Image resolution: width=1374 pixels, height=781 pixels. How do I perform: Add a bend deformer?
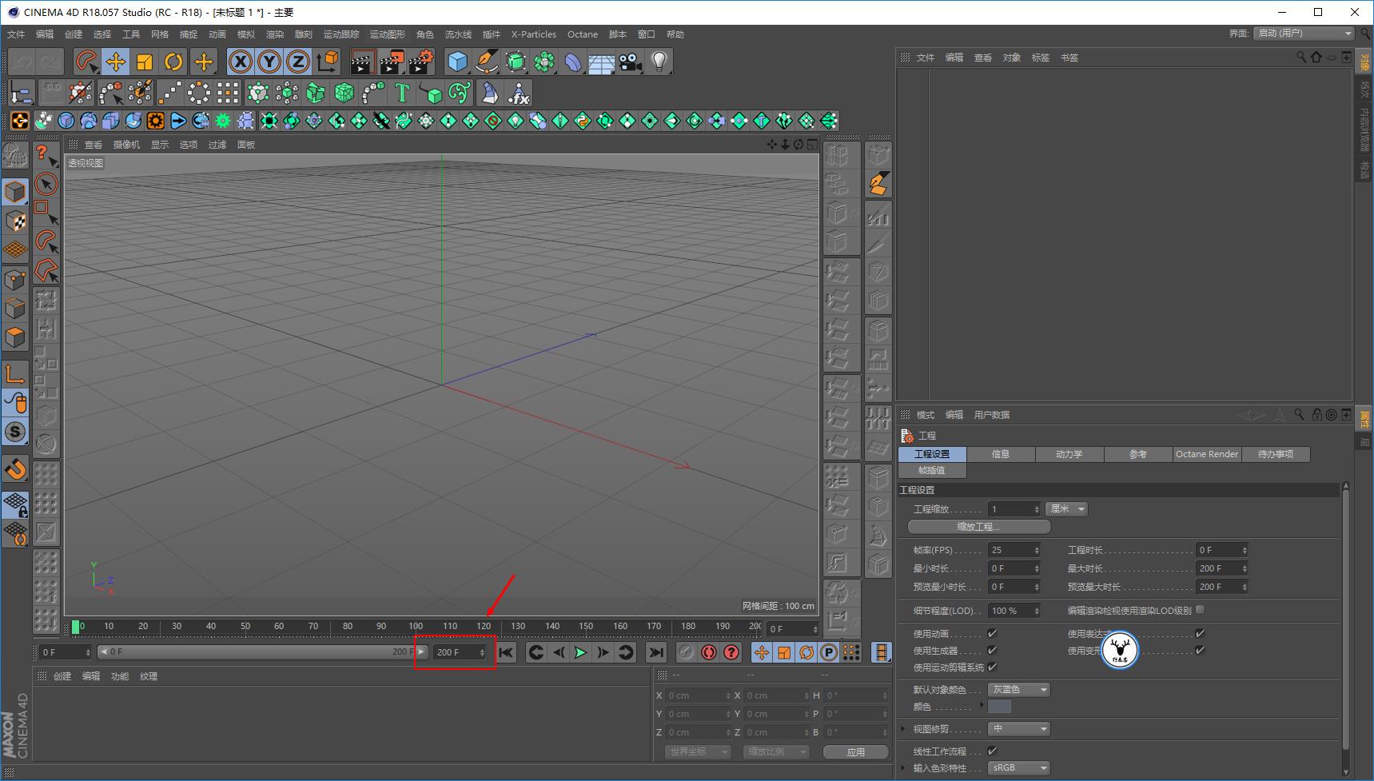coord(573,62)
